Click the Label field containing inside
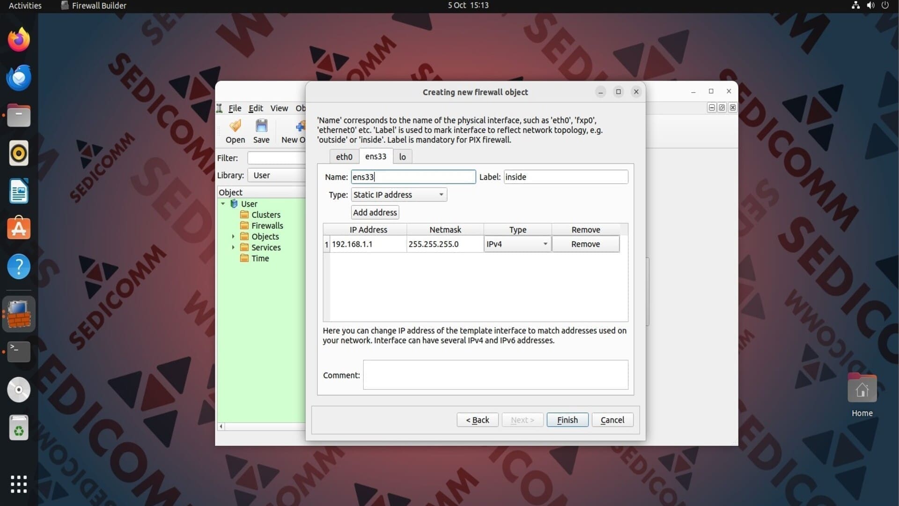 pos(566,177)
